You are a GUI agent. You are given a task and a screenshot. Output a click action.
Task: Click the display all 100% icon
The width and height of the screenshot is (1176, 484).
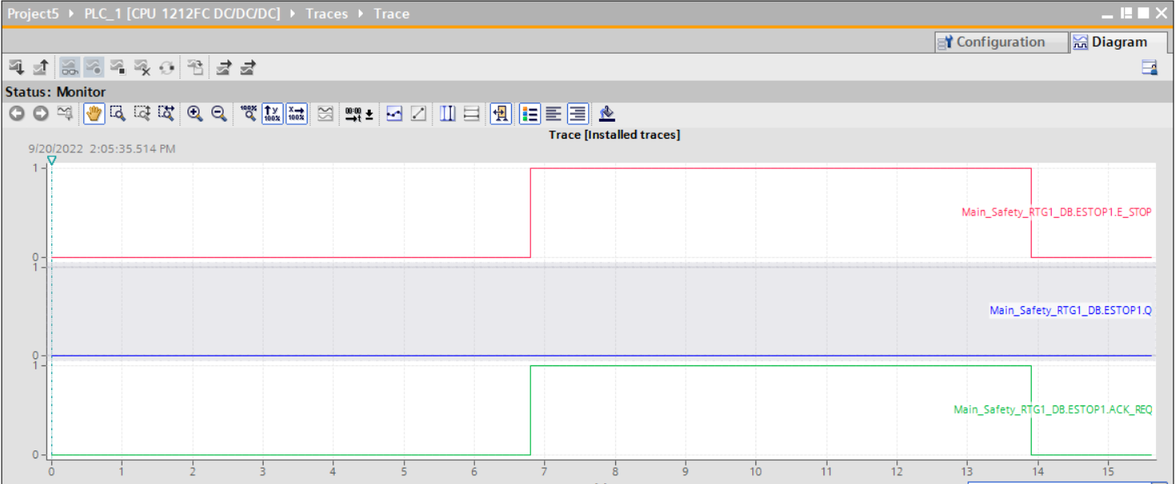click(248, 114)
